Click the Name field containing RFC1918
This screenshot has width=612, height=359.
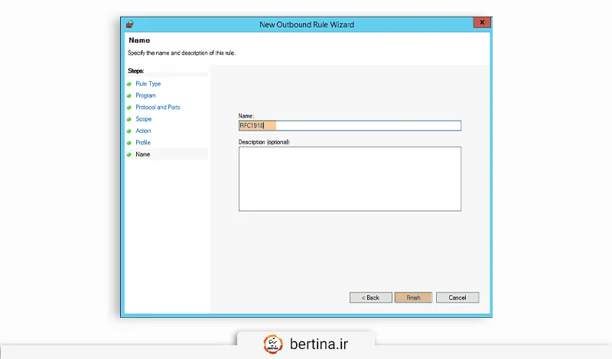coord(350,126)
